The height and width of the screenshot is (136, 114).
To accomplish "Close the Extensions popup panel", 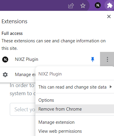I will [109, 16].
